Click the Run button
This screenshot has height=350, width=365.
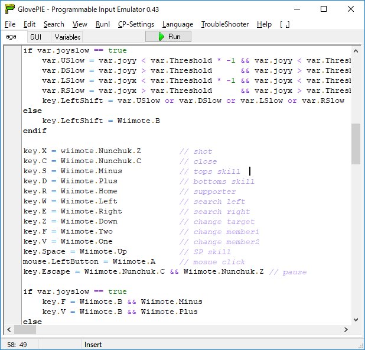pyautogui.click(x=168, y=37)
